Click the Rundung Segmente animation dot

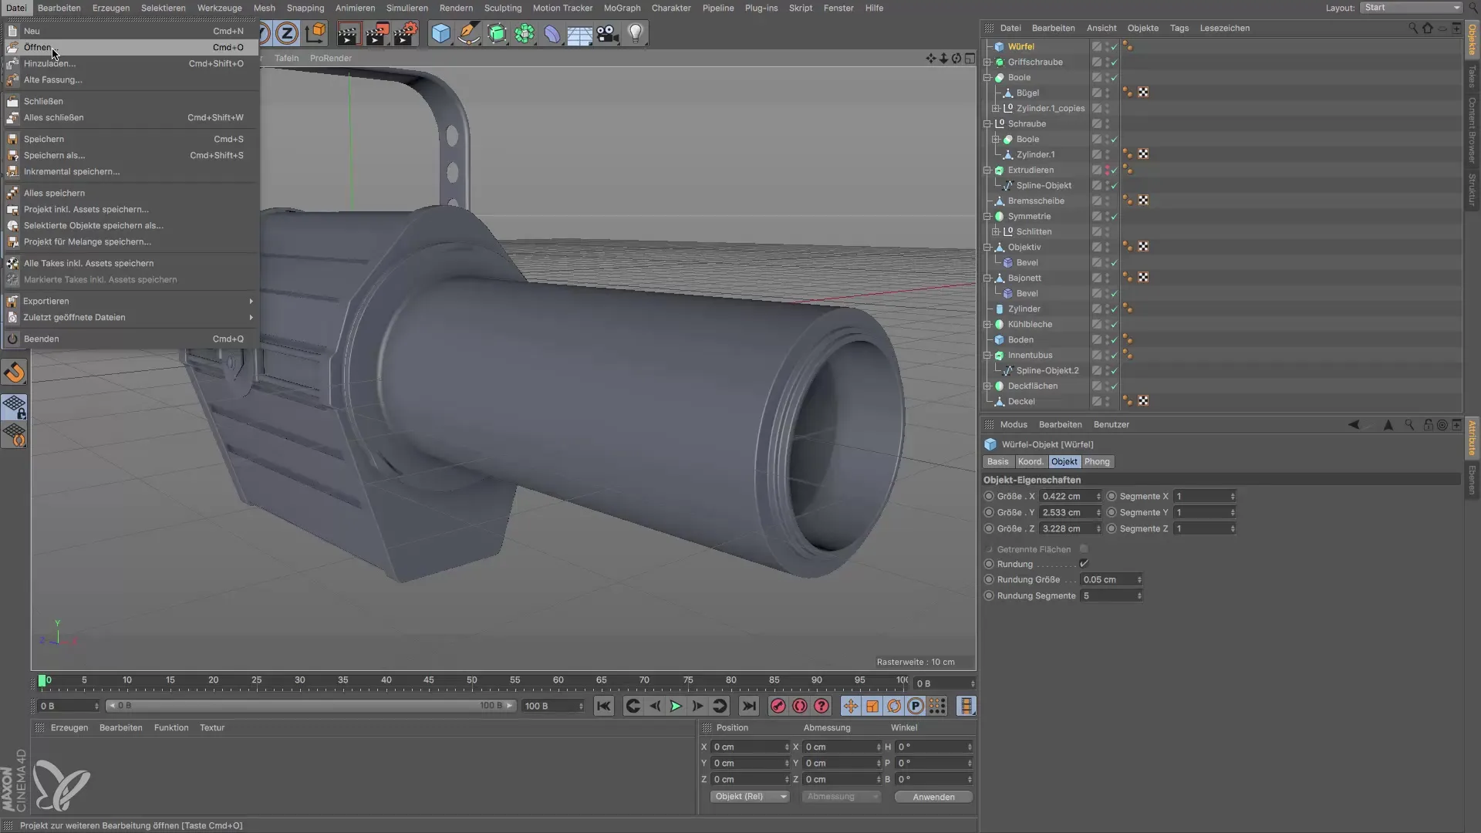point(989,595)
